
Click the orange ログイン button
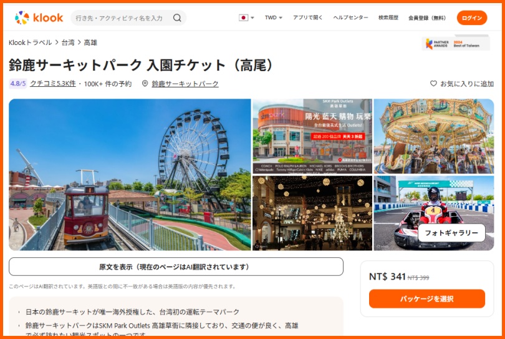pyautogui.click(x=472, y=17)
